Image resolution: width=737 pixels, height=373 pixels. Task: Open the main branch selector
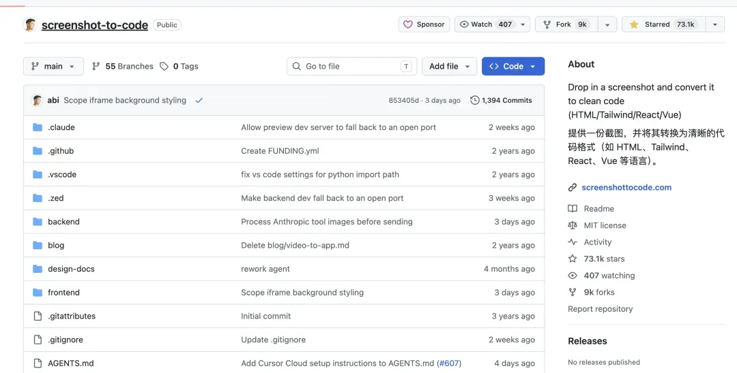(54, 66)
